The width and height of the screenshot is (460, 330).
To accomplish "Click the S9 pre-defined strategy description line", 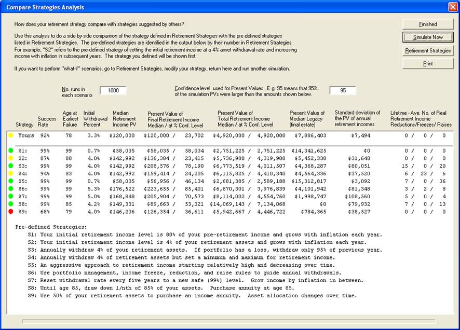I will 192,296.
